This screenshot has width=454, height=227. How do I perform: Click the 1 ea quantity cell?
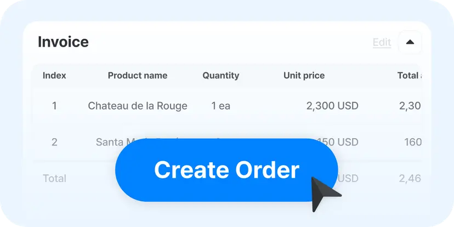coord(220,106)
